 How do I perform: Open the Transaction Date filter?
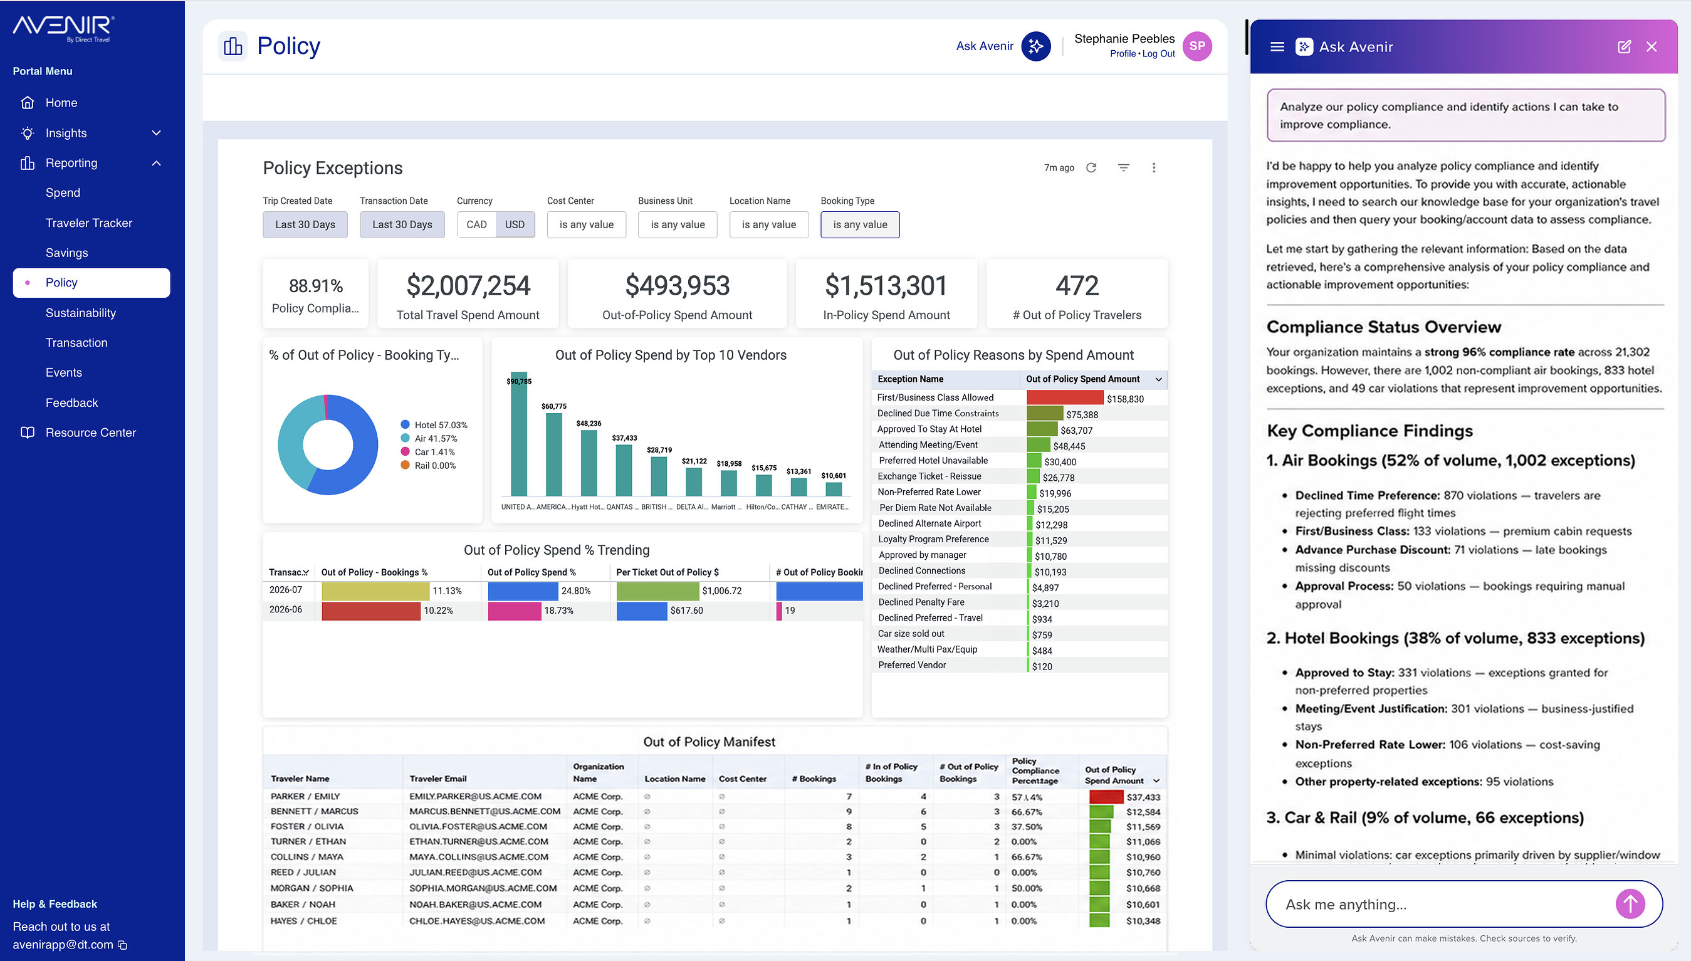[402, 224]
